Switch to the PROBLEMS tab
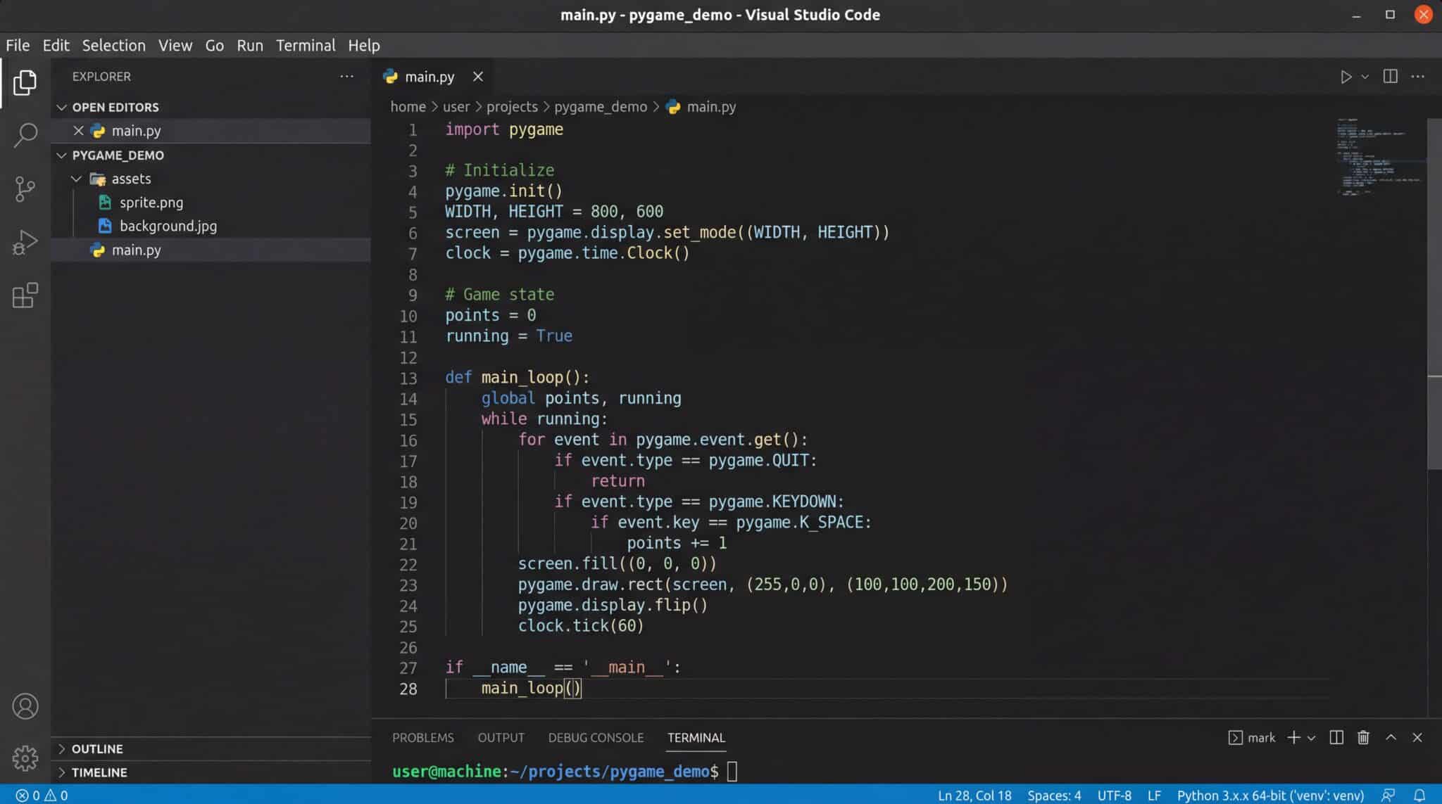This screenshot has height=804, width=1442. [422, 737]
